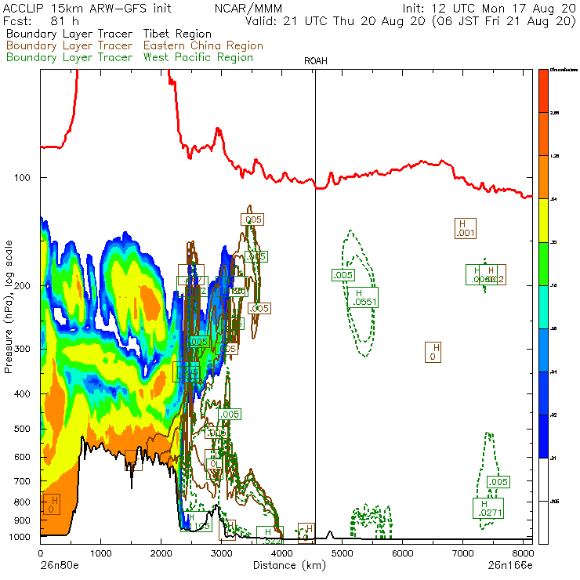Click the '3000' distance axis tick label
Screen dimensions: 580x580
click(x=221, y=553)
